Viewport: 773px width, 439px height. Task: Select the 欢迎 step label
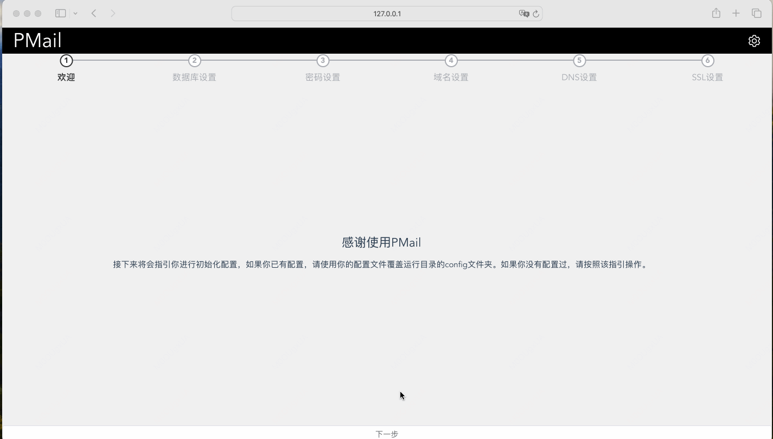click(66, 77)
